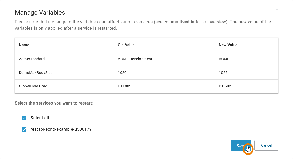Select the GlobalHoldTime variable name

point(33,86)
